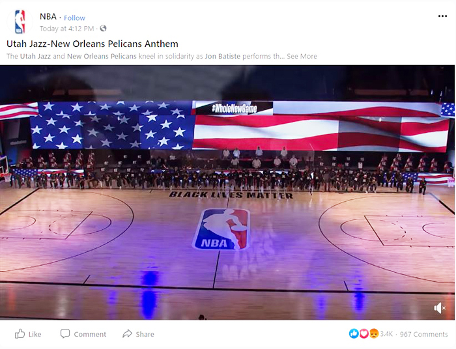Click the globe public privacy icon

click(103, 29)
